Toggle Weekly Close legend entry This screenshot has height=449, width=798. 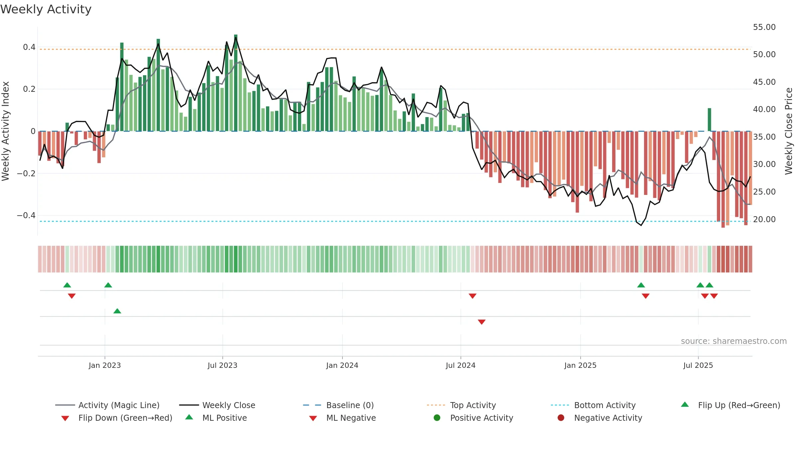pos(217,405)
